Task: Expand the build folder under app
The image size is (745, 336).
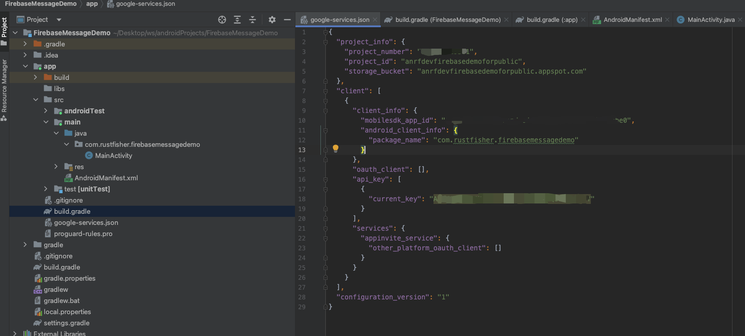Action: click(35, 77)
